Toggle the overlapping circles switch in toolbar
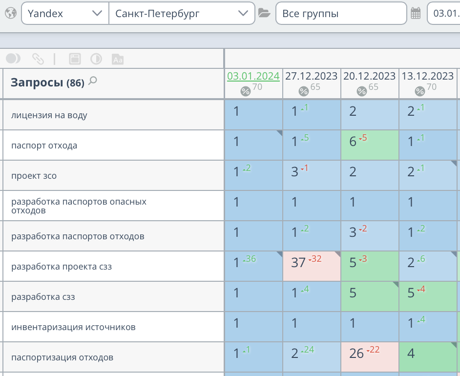The height and width of the screenshot is (376, 460). pyautogui.click(x=13, y=59)
